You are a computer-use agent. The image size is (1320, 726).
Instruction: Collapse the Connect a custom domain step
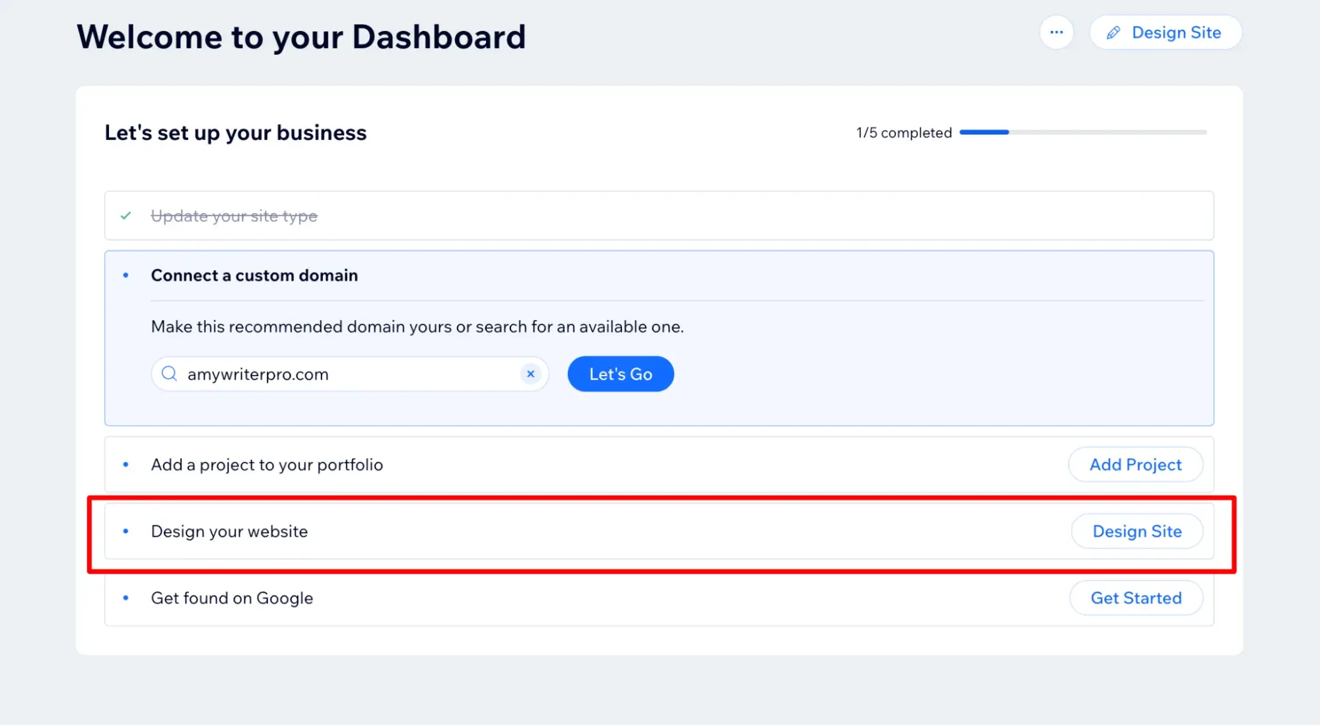(254, 275)
